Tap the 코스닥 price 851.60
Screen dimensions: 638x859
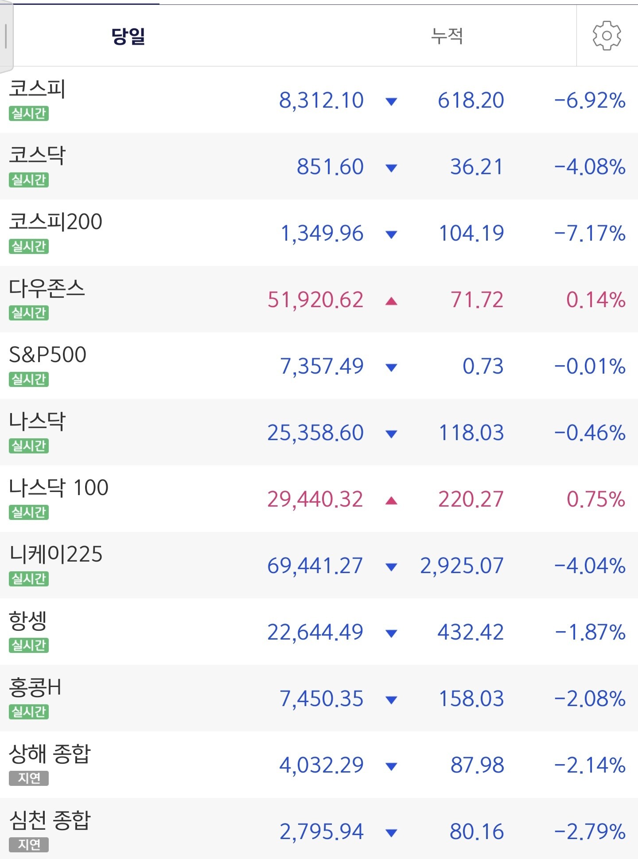point(330,167)
